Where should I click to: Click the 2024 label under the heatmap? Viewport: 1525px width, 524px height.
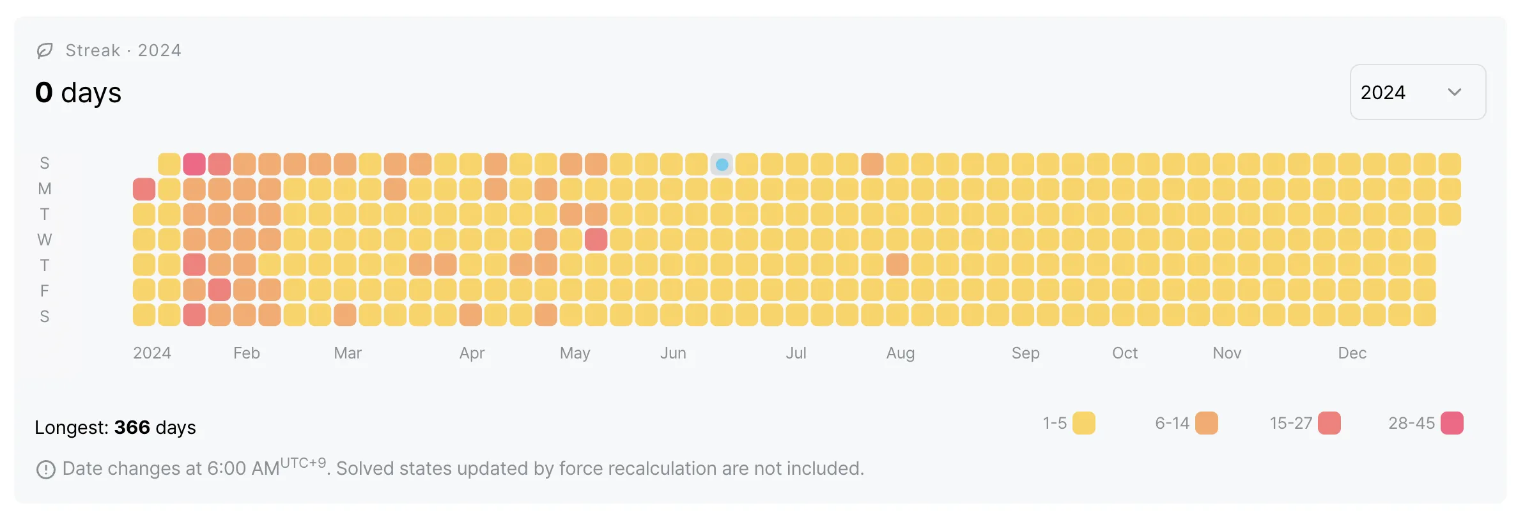(x=152, y=353)
